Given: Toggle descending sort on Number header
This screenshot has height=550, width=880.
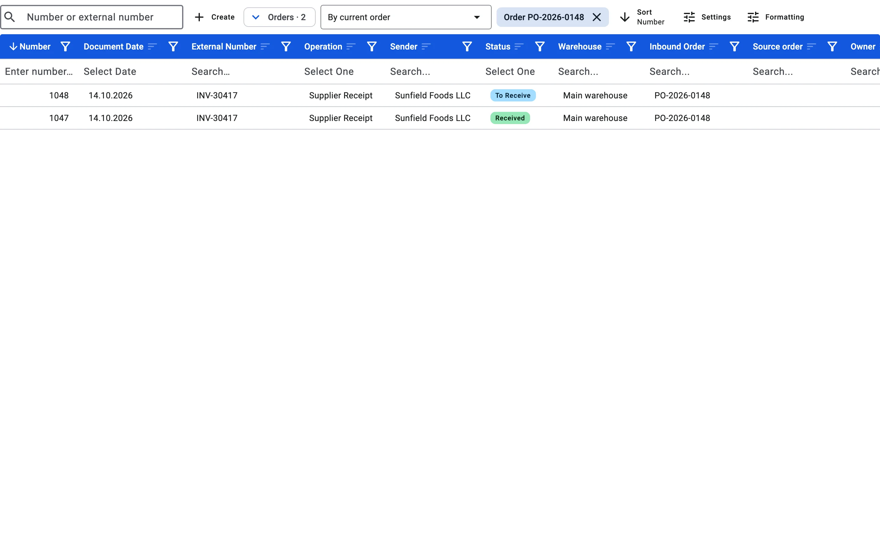Looking at the screenshot, I should 13,46.
